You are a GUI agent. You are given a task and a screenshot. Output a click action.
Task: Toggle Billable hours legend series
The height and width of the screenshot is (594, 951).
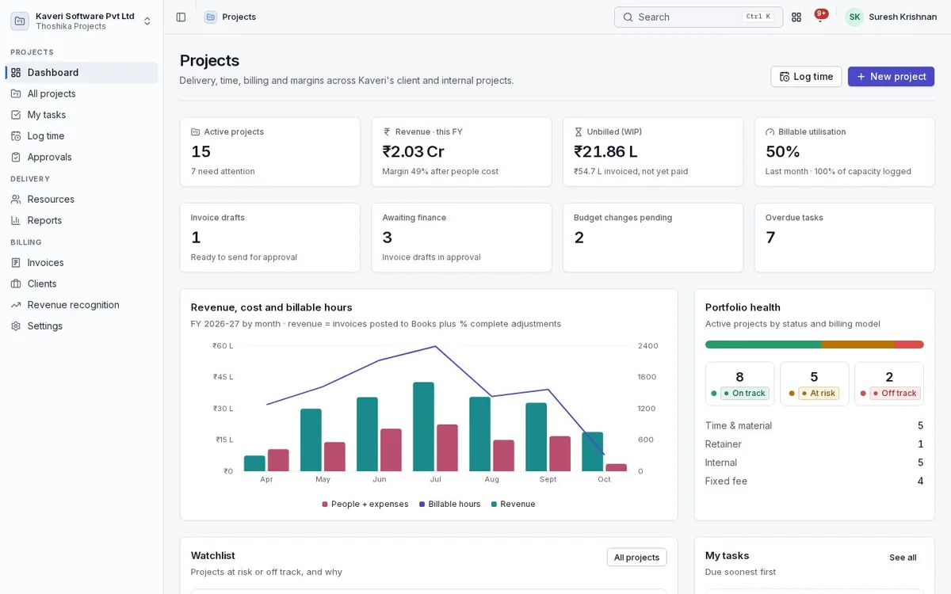pyautogui.click(x=450, y=504)
